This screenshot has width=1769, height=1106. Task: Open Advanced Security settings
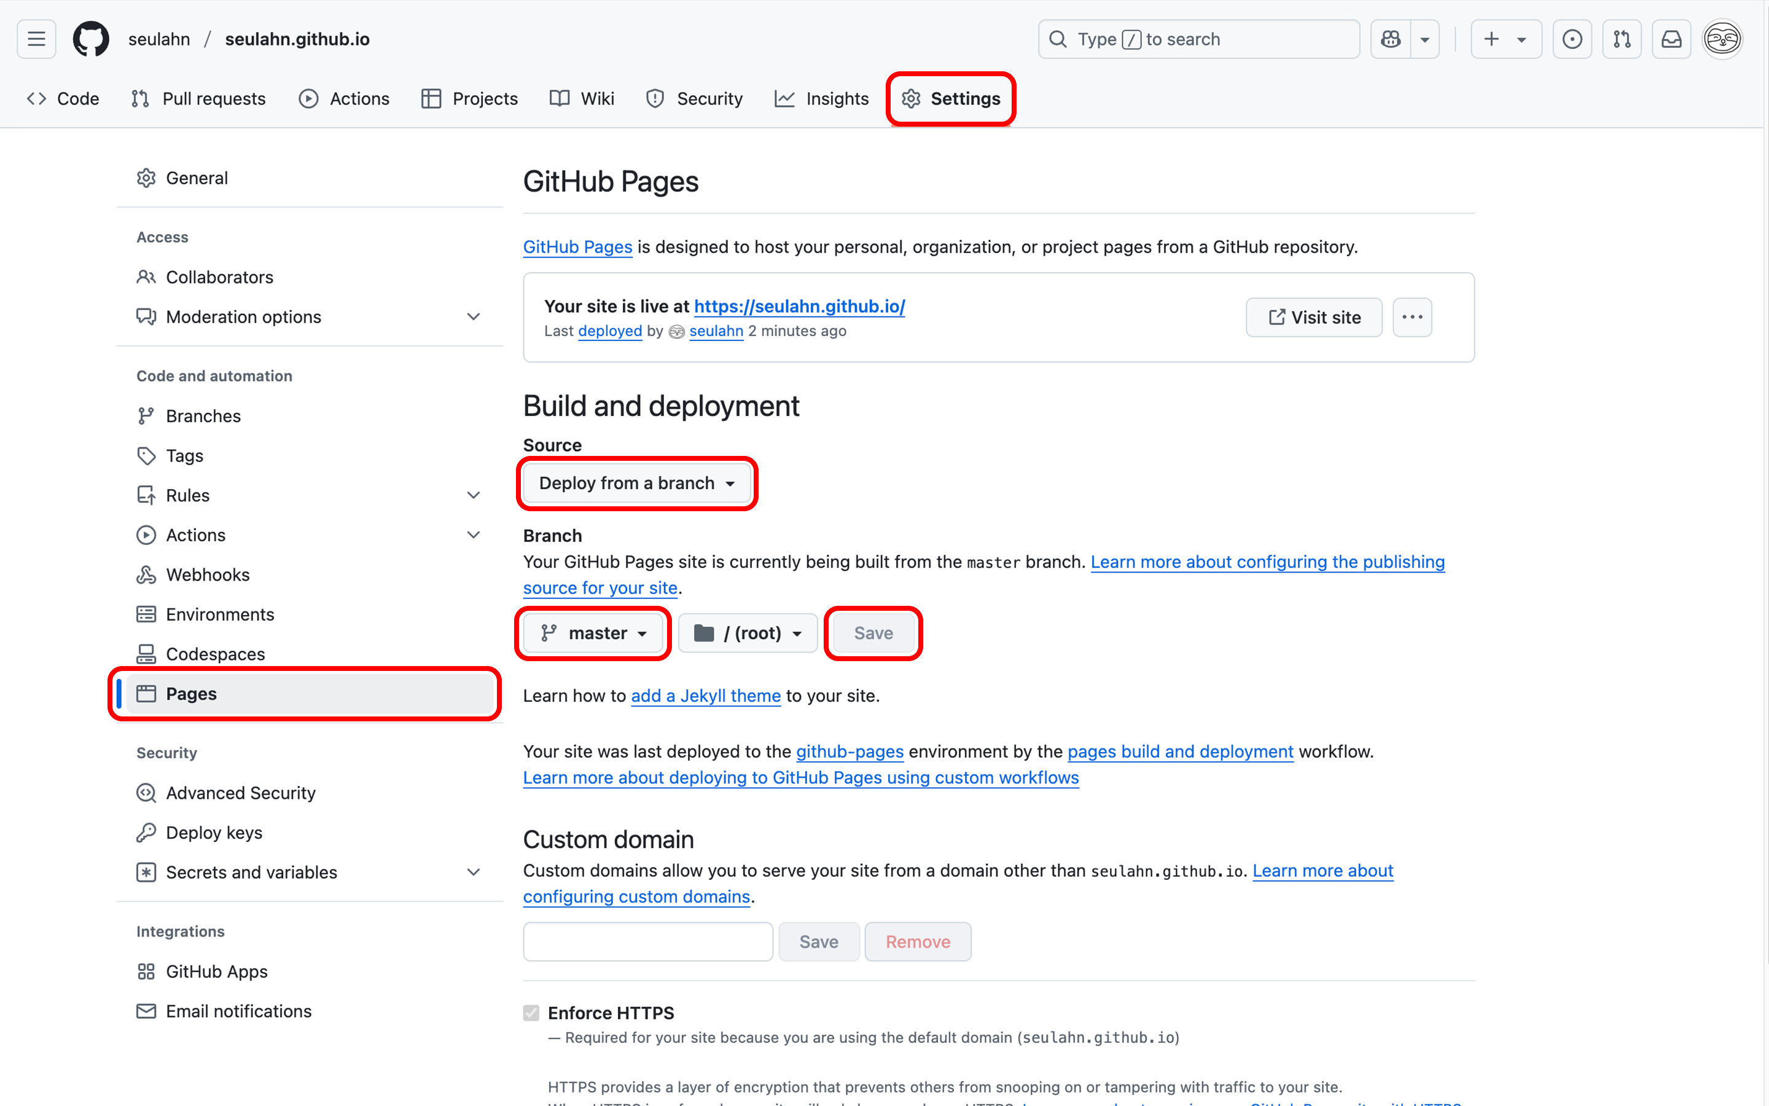309,793
